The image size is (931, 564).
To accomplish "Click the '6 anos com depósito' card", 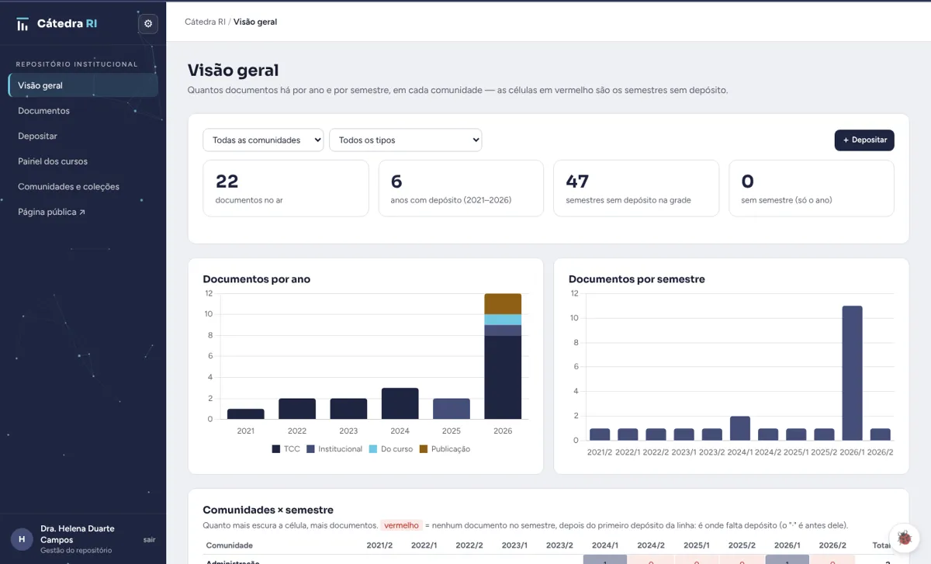I will tap(461, 189).
